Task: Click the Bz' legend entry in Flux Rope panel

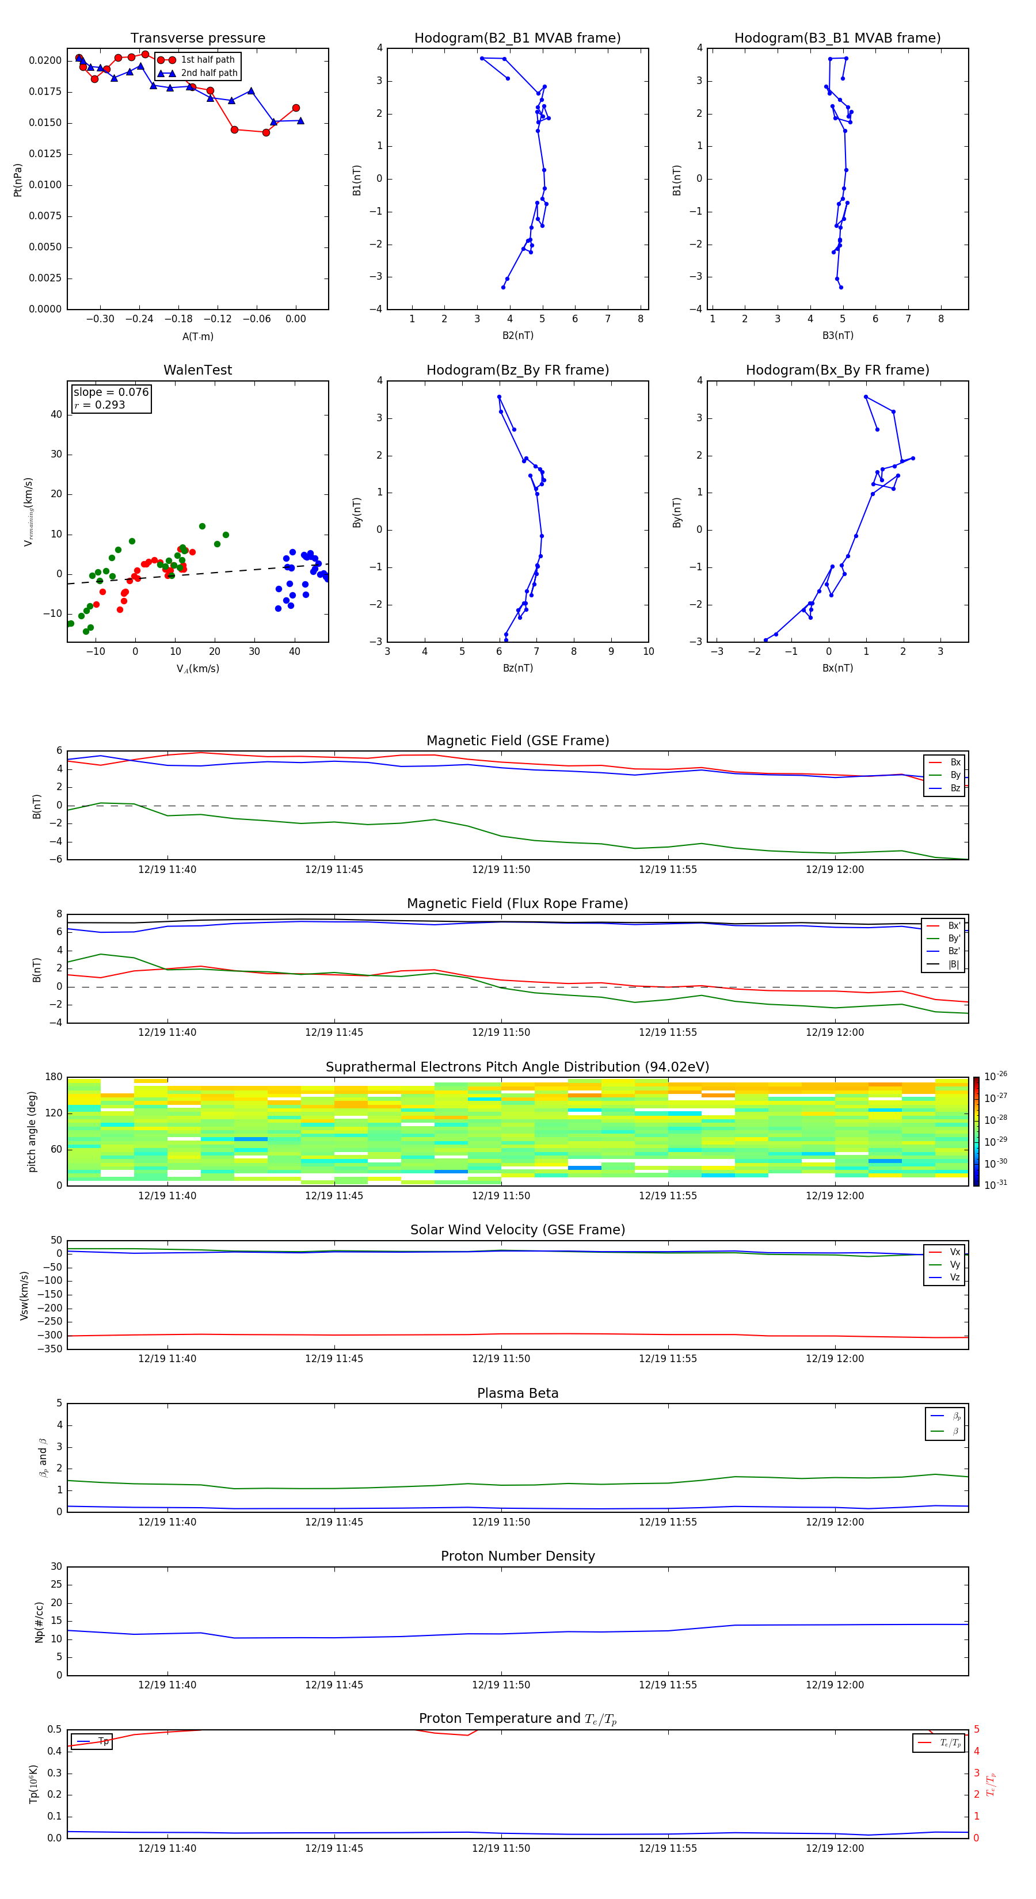Action: click(x=944, y=951)
